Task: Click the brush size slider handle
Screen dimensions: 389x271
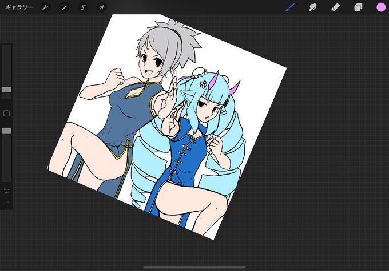Action: (7, 90)
